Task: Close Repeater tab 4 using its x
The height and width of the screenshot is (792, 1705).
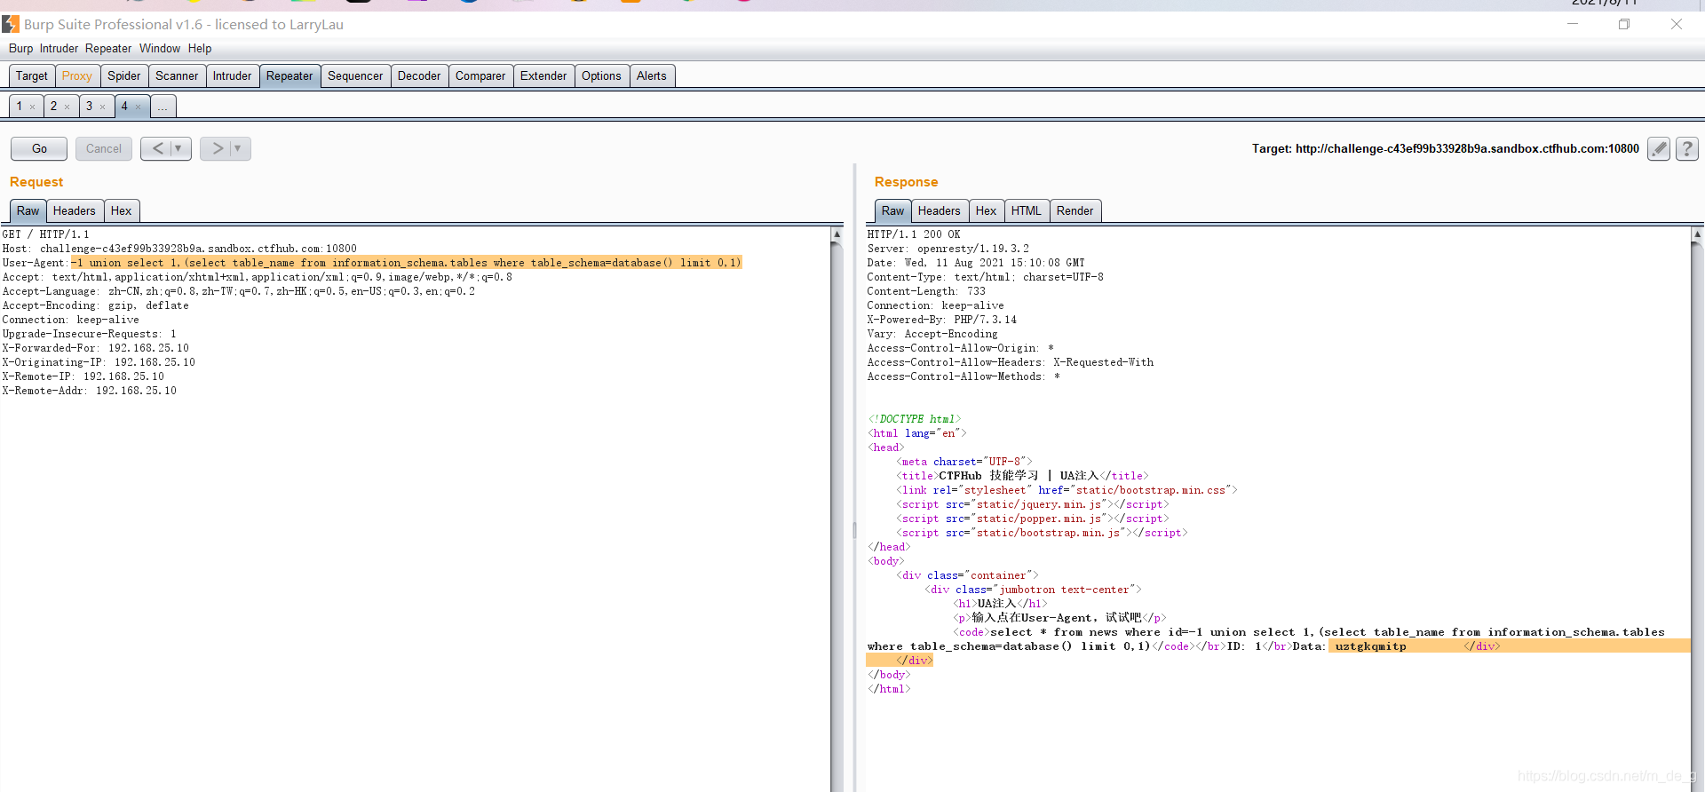Action: 138,107
